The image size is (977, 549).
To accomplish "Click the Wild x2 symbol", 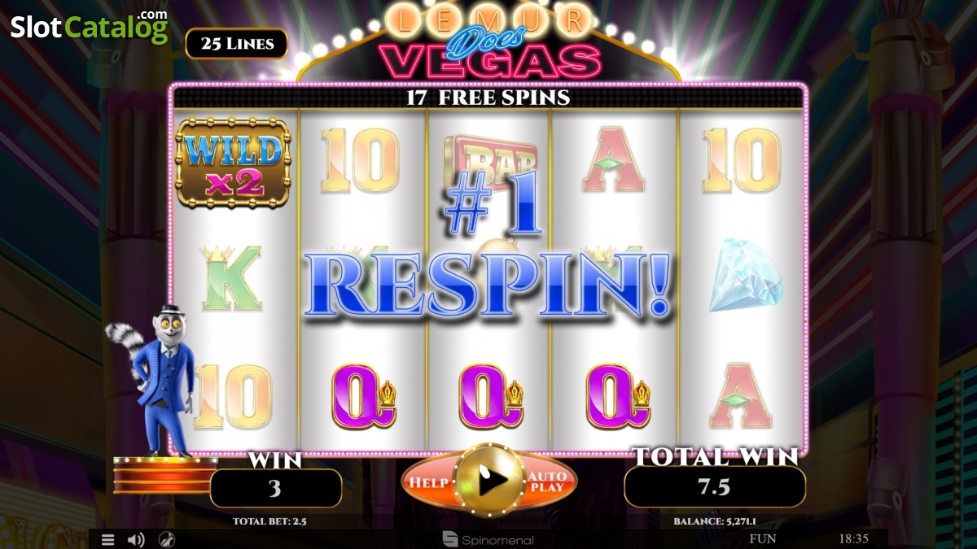I will (x=233, y=163).
